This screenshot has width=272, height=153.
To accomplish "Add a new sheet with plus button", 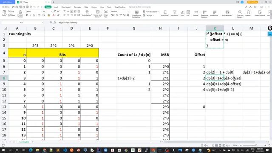I will tap(33, 142).
